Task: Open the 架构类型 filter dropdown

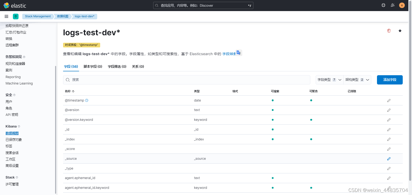Action: [357, 80]
